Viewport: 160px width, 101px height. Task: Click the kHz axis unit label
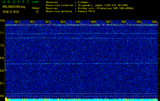pyautogui.click(x=2, y=20)
